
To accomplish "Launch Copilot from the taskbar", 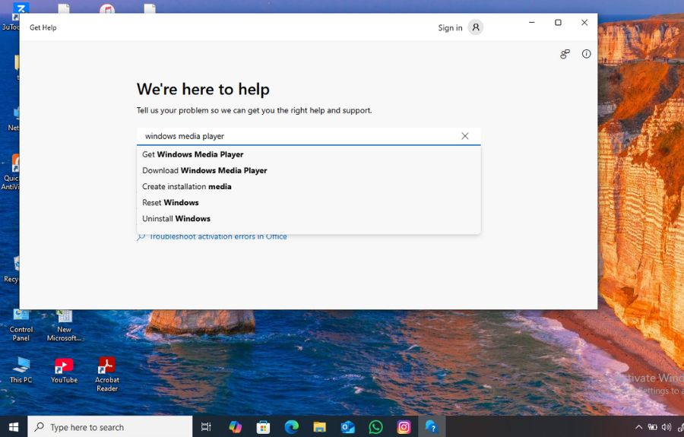I will [235, 427].
